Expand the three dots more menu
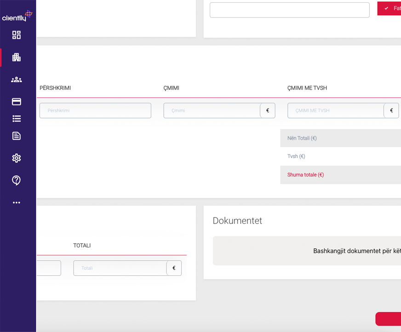 (x=17, y=203)
